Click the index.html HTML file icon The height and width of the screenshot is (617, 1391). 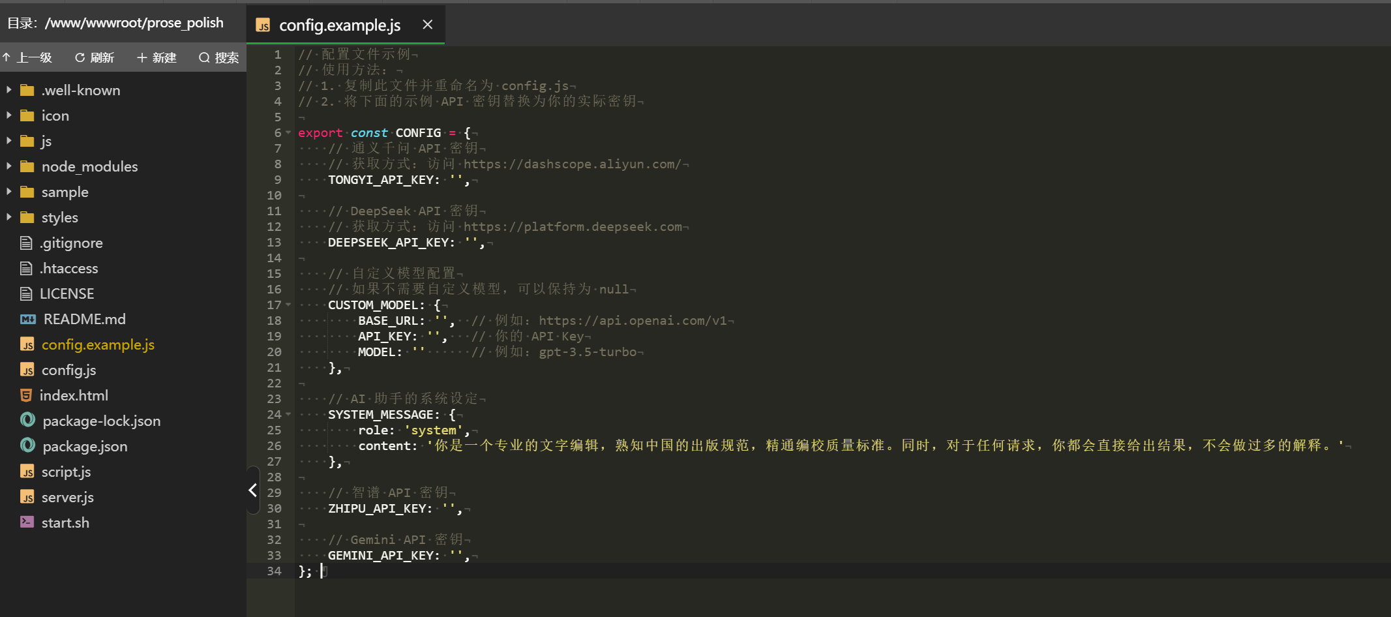click(x=26, y=395)
